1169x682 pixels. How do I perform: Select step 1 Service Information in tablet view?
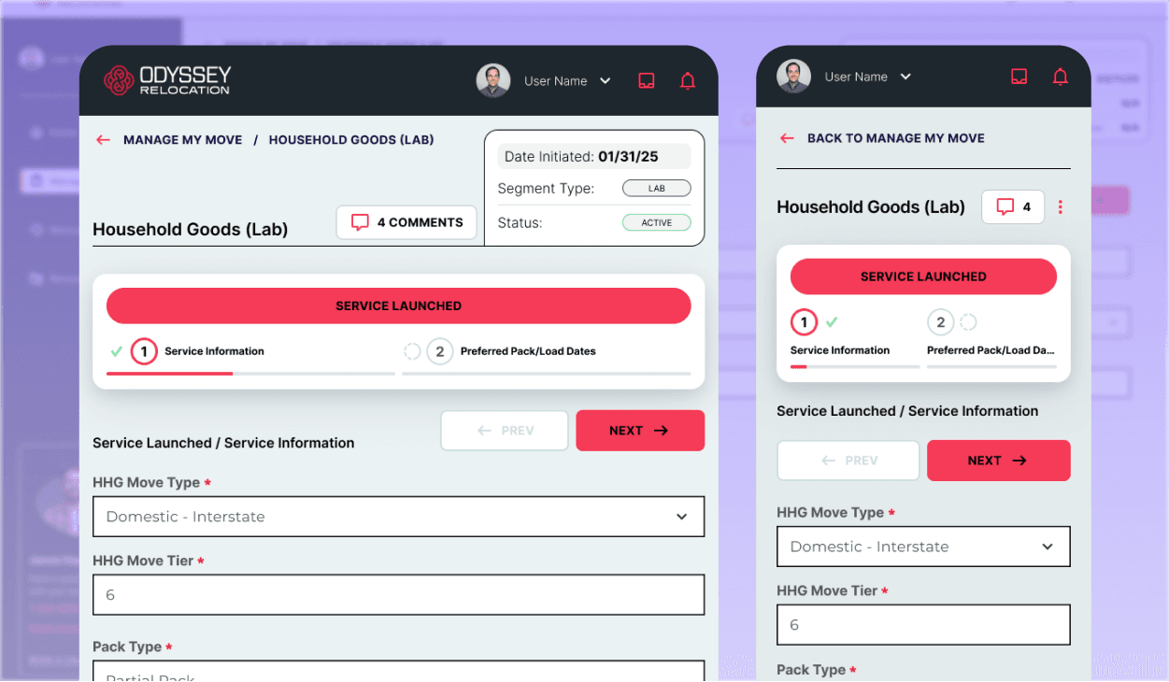[x=198, y=351]
